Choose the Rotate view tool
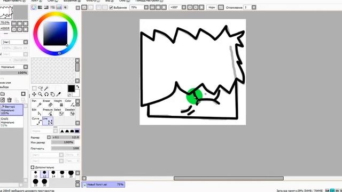 (46, 94)
